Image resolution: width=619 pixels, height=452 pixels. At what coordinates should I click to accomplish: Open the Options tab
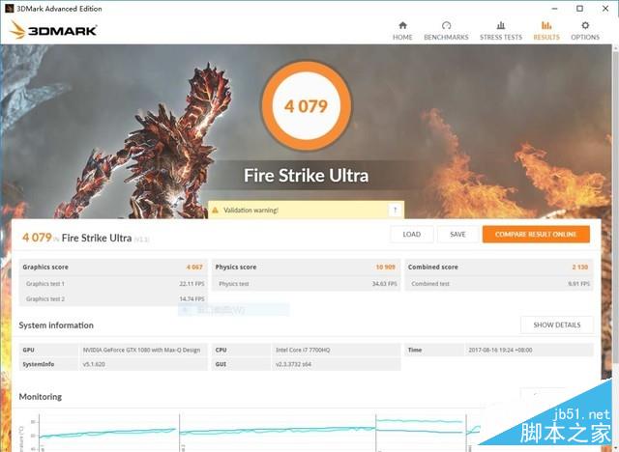click(x=585, y=31)
